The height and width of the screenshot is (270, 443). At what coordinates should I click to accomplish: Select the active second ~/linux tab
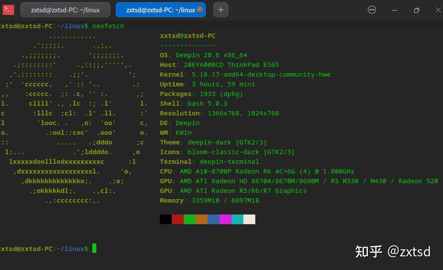(x=160, y=10)
